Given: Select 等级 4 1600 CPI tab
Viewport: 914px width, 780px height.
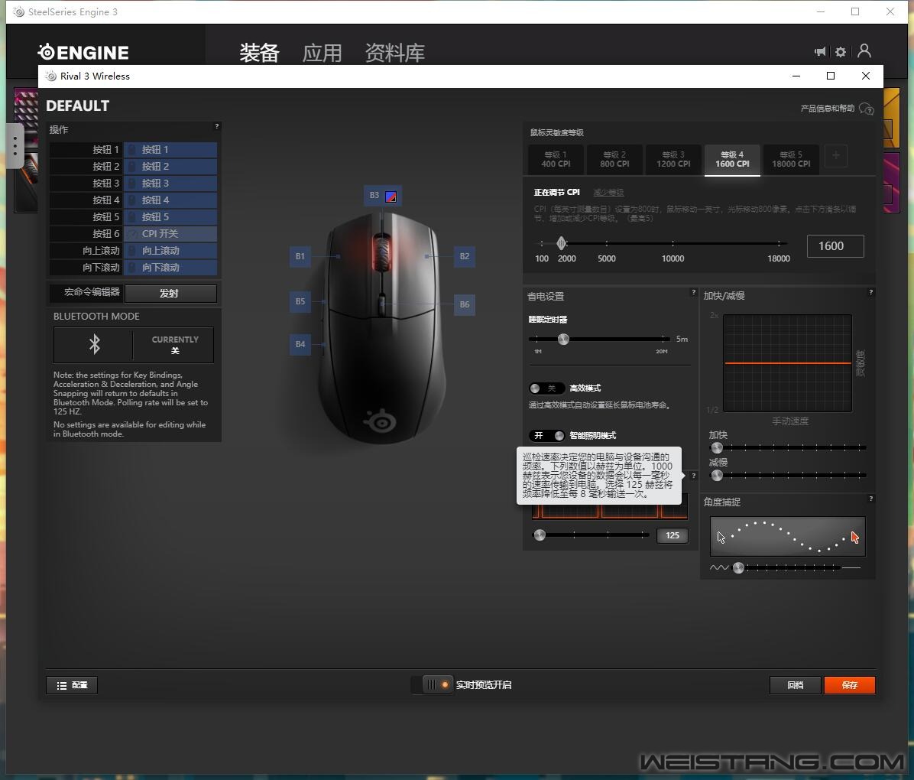Looking at the screenshot, I should [733, 159].
